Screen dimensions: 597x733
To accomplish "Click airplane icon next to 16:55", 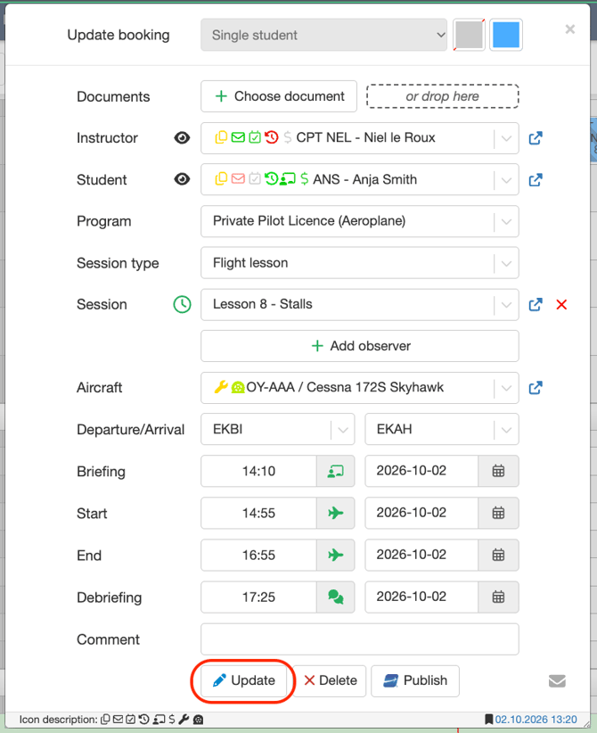I will (335, 556).
